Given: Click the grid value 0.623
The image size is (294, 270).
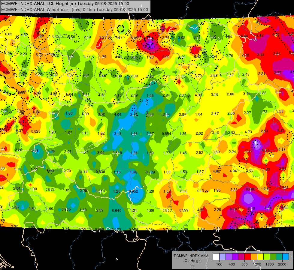Looking at the screenshot, I should click(36, 131).
